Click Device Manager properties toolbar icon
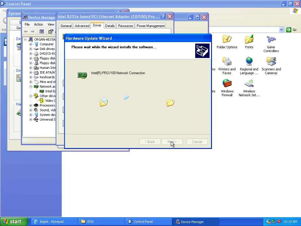 [51, 31]
